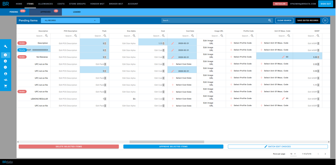Image resolution: width=336 pixels, height=165 pixels.
Task: Click the Cost column search icon
Action: point(163,36)
